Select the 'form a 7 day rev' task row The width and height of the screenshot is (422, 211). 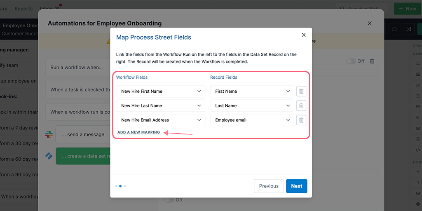click(x=19, y=128)
